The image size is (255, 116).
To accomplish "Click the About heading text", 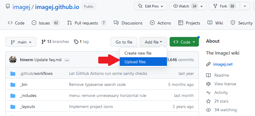I will pyautogui.click(x=213, y=41).
